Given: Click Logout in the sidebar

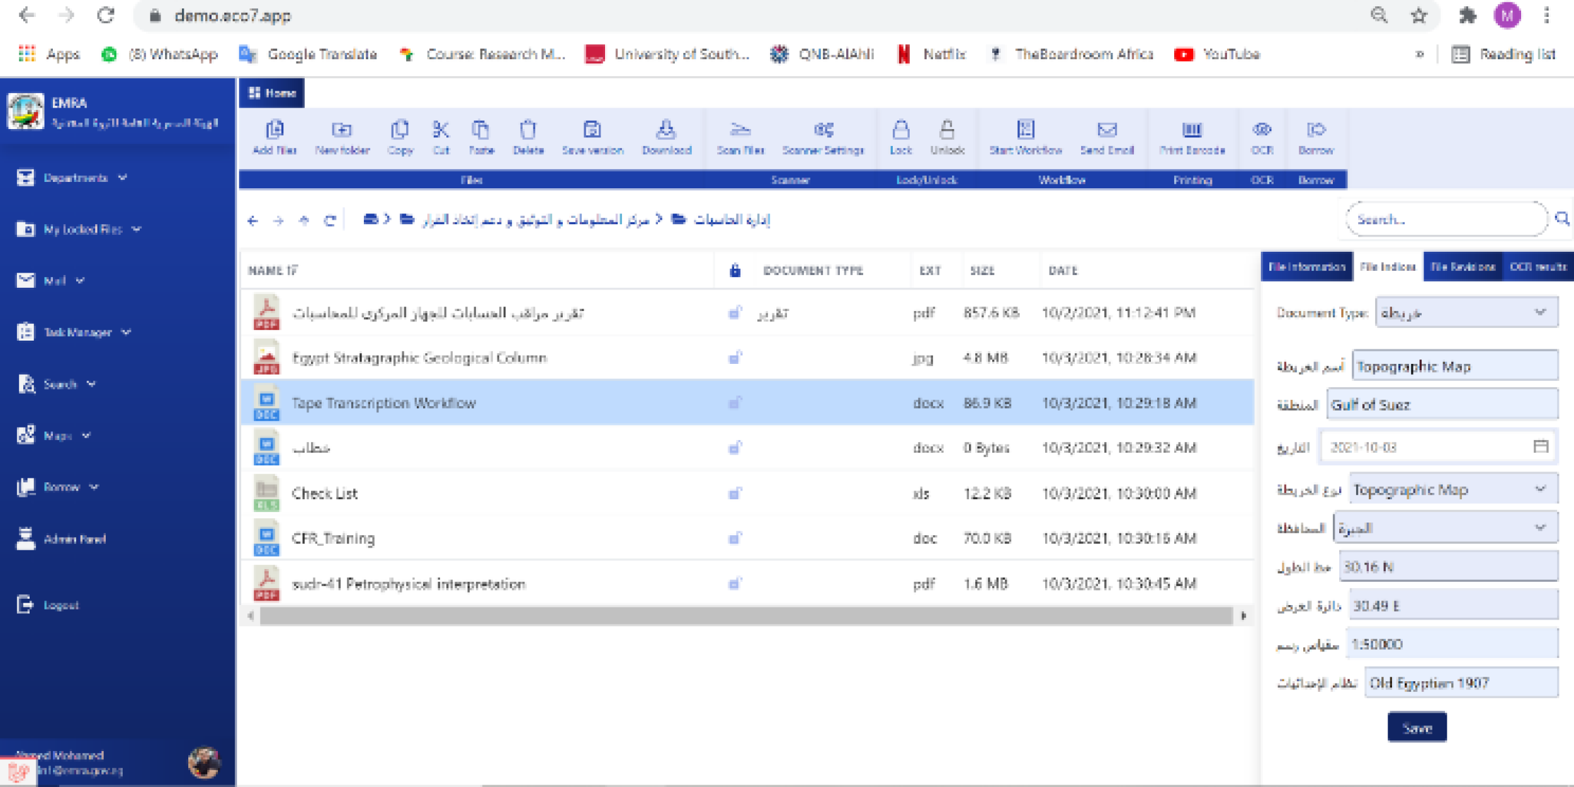Looking at the screenshot, I should point(48,605).
